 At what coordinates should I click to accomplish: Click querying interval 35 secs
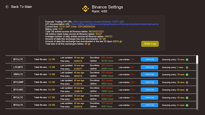tap(181, 98)
